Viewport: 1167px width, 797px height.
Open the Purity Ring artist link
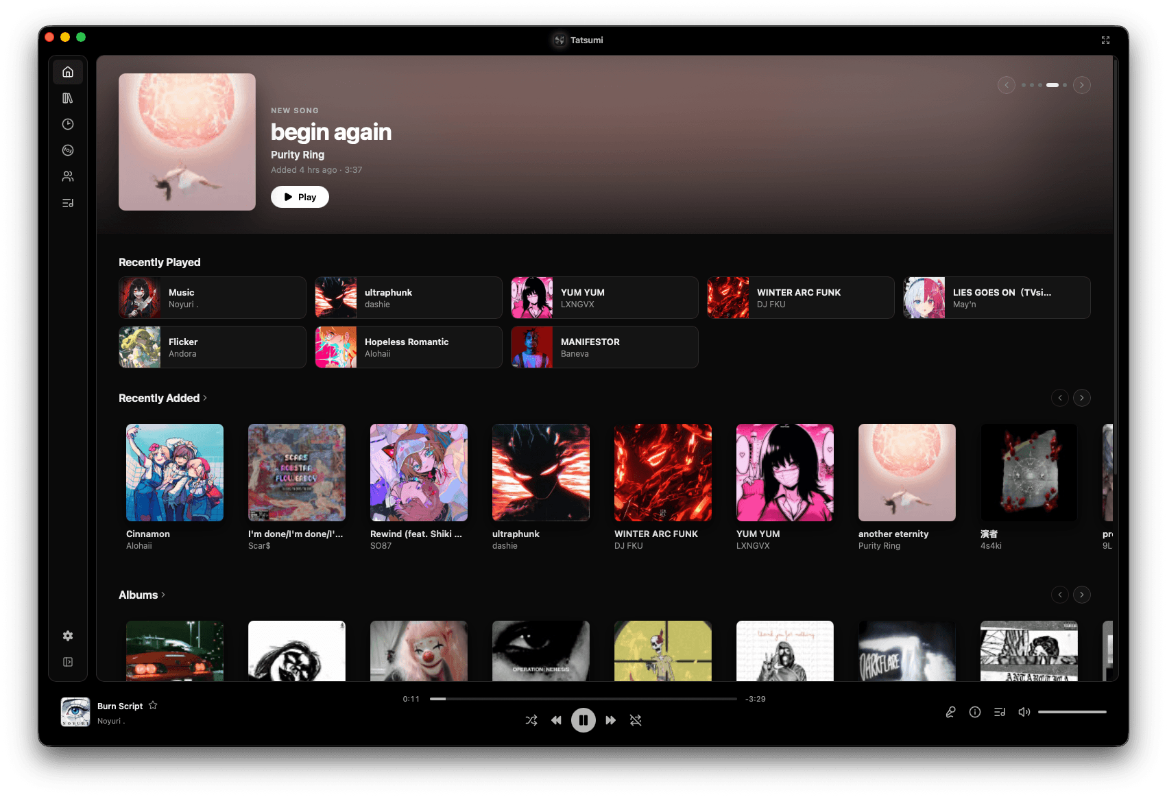tap(298, 155)
